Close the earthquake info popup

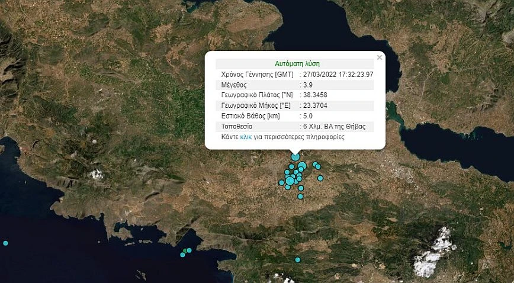380,57
